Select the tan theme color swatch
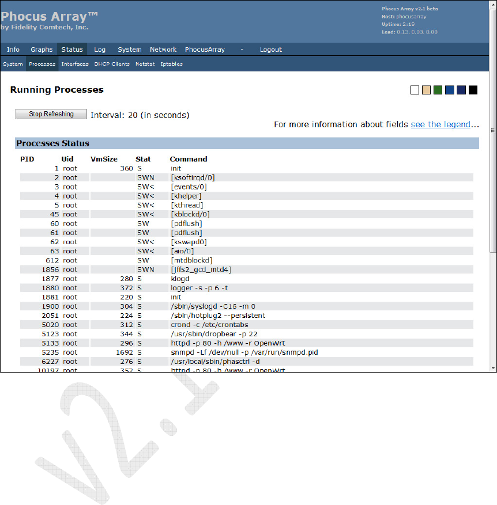 (x=426, y=90)
